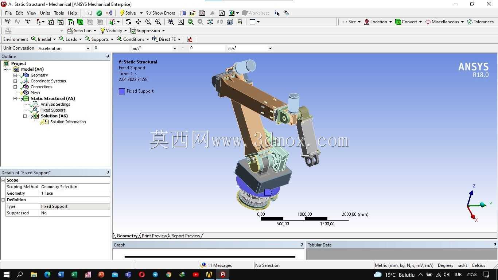Viewport: 498px width, 280px height.
Task: Toggle the Body selection filter
Action: pyautogui.click(x=80, y=22)
